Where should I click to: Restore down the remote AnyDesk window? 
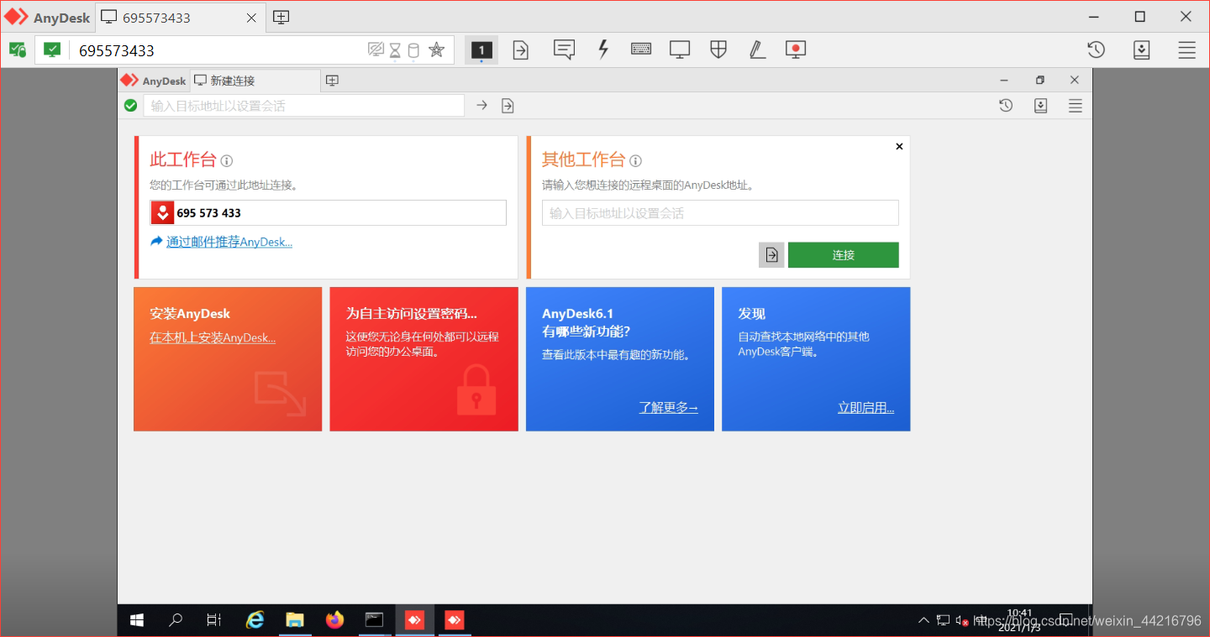1039,81
